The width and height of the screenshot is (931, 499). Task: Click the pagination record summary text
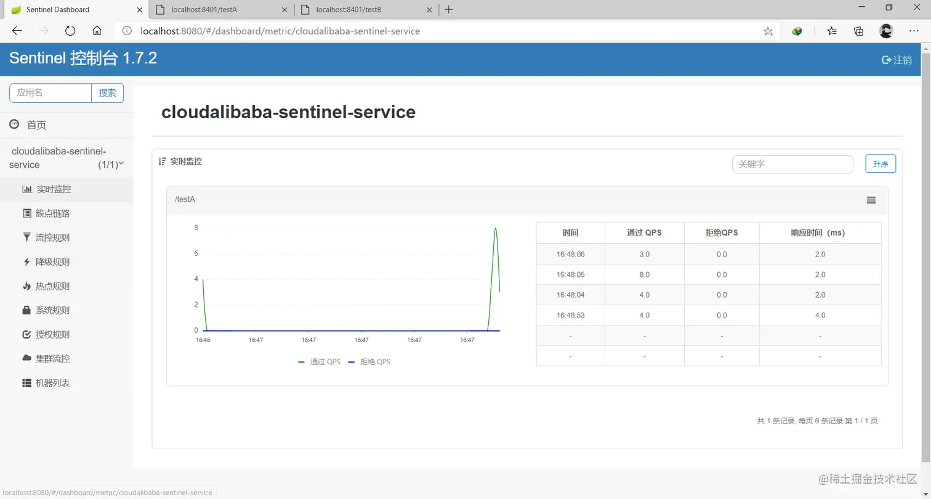tap(818, 421)
